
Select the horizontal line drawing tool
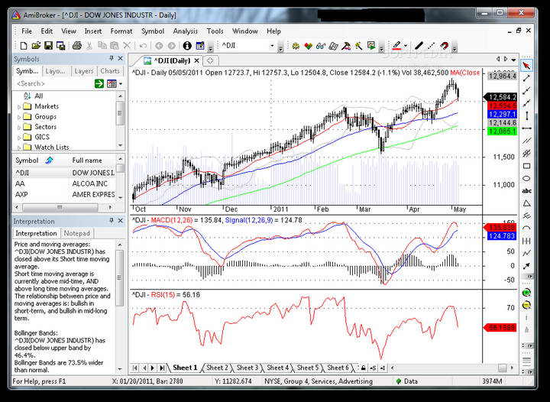(x=526, y=128)
